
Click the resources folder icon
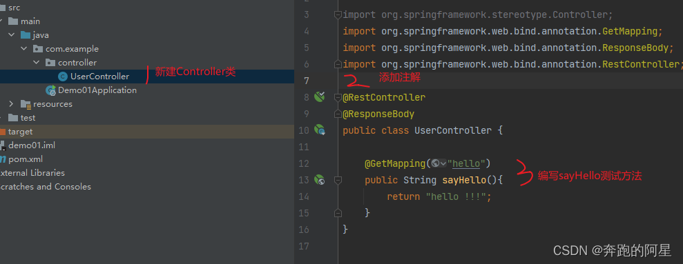[x=26, y=104]
